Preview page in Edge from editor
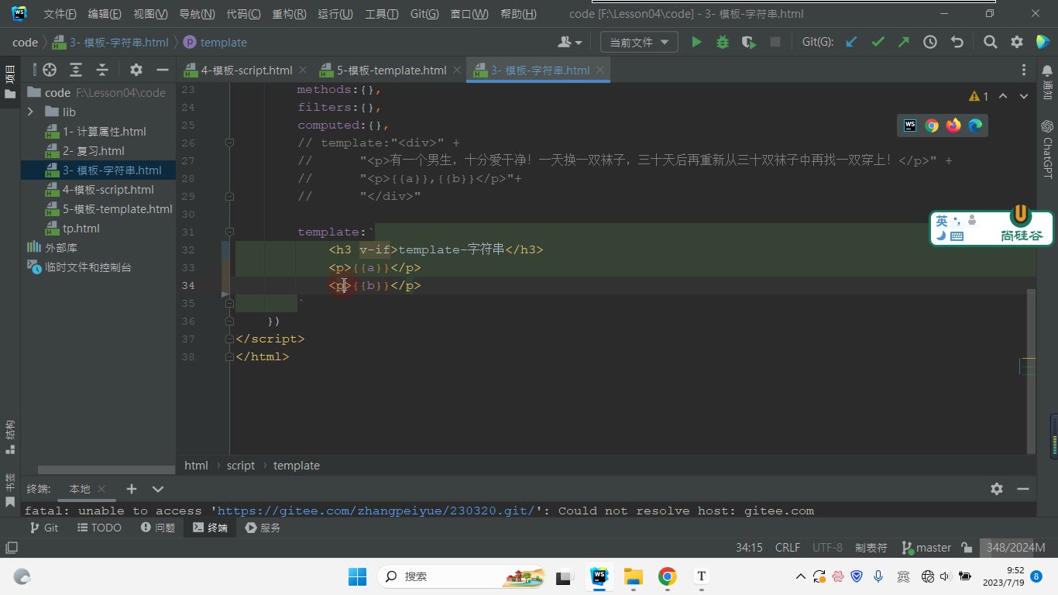 click(x=975, y=126)
